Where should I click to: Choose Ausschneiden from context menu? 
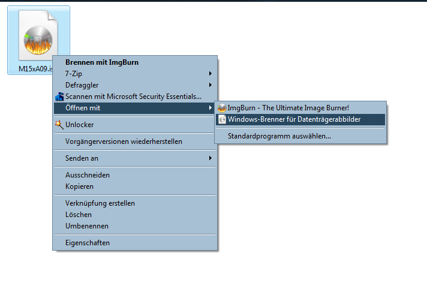tap(136, 175)
